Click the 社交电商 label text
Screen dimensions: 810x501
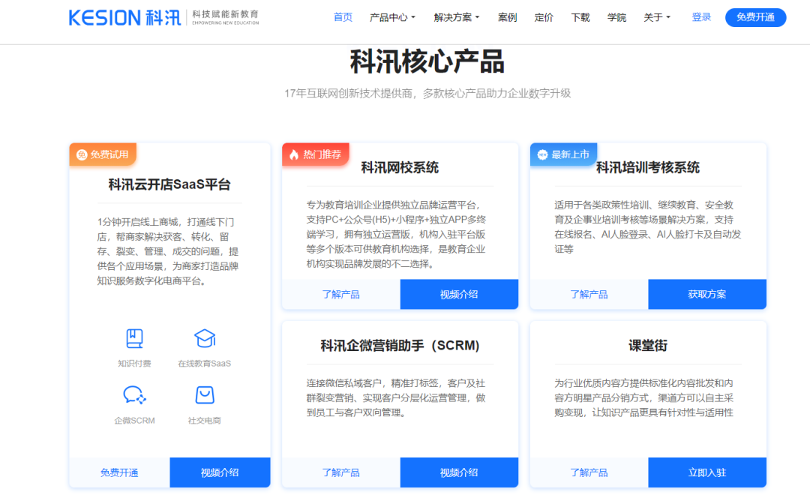pyautogui.click(x=205, y=421)
